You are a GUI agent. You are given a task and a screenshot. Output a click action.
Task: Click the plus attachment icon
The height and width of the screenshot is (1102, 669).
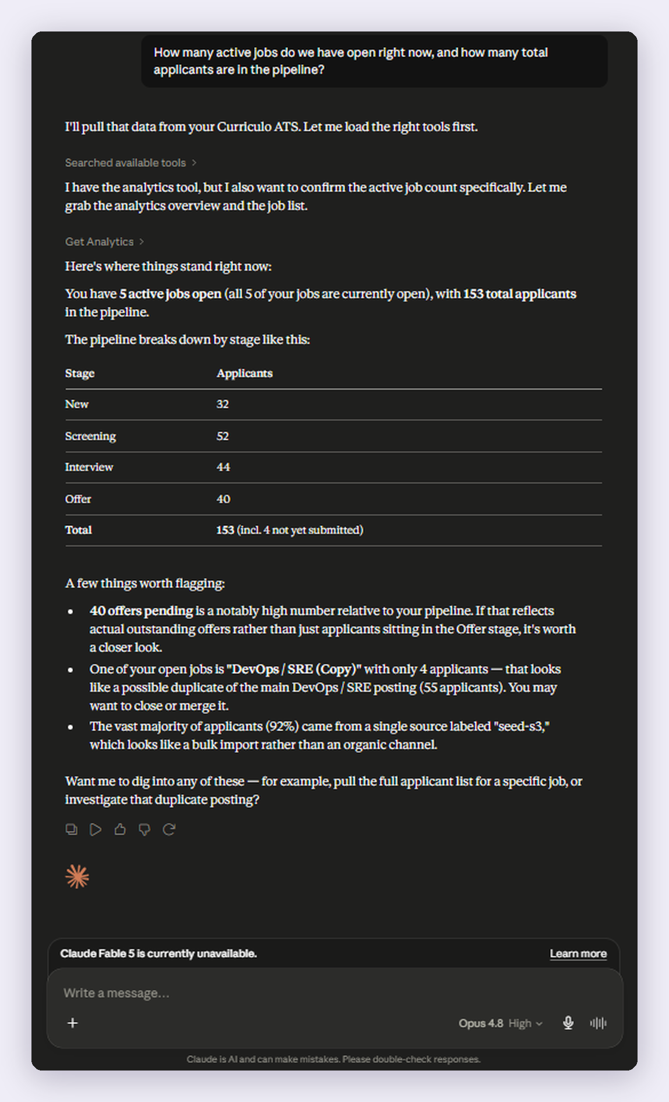pos(73,1023)
